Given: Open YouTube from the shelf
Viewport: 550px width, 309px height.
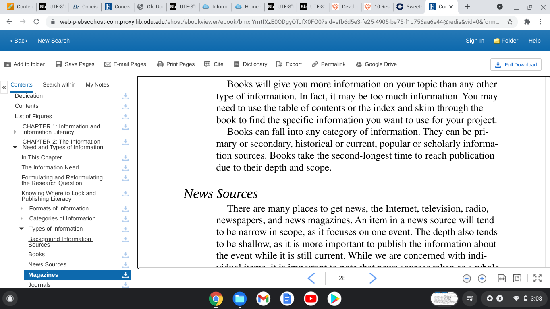Looking at the screenshot, I should (311, 299).
